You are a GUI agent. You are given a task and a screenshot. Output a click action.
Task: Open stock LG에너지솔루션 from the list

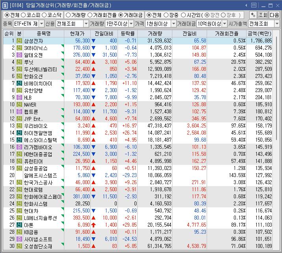(x=40, y=218)
